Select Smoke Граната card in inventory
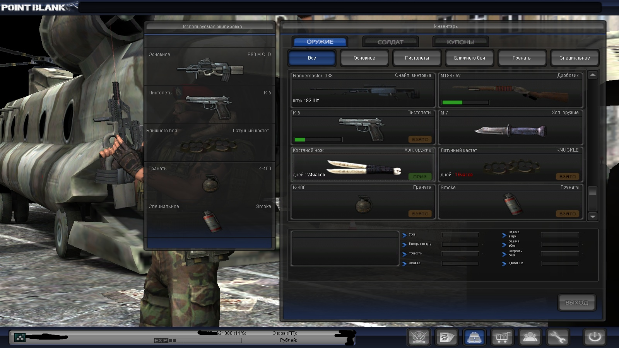Image resolution: width=619 pixels, height=348 pixels. tap(510, 201)
